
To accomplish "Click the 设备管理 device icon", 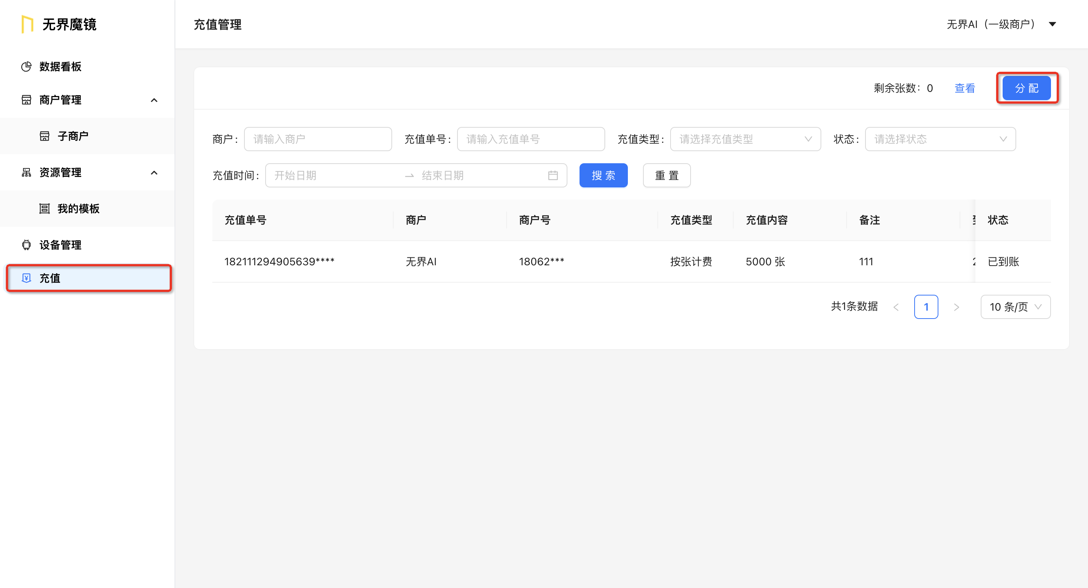I will tap(26, 245).
